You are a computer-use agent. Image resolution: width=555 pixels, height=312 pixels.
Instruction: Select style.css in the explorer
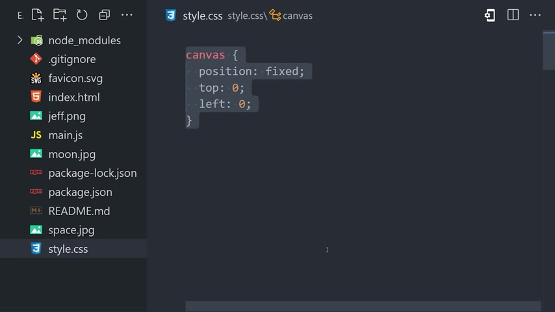73,248
